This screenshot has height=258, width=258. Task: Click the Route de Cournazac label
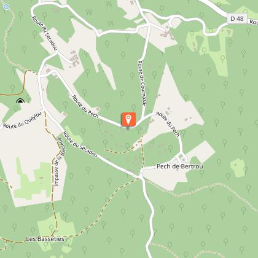coord(142,84)
